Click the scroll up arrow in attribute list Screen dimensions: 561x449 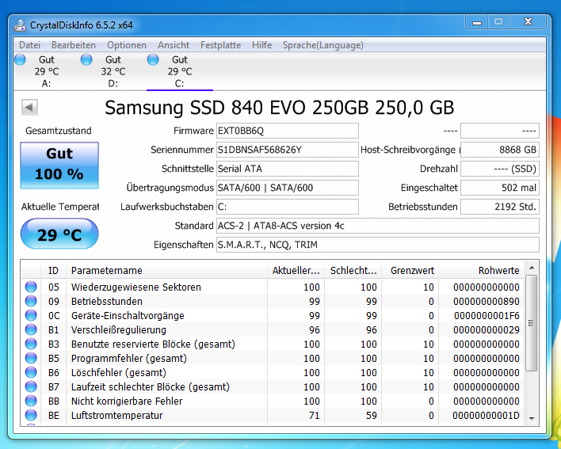tap(532, 268)
